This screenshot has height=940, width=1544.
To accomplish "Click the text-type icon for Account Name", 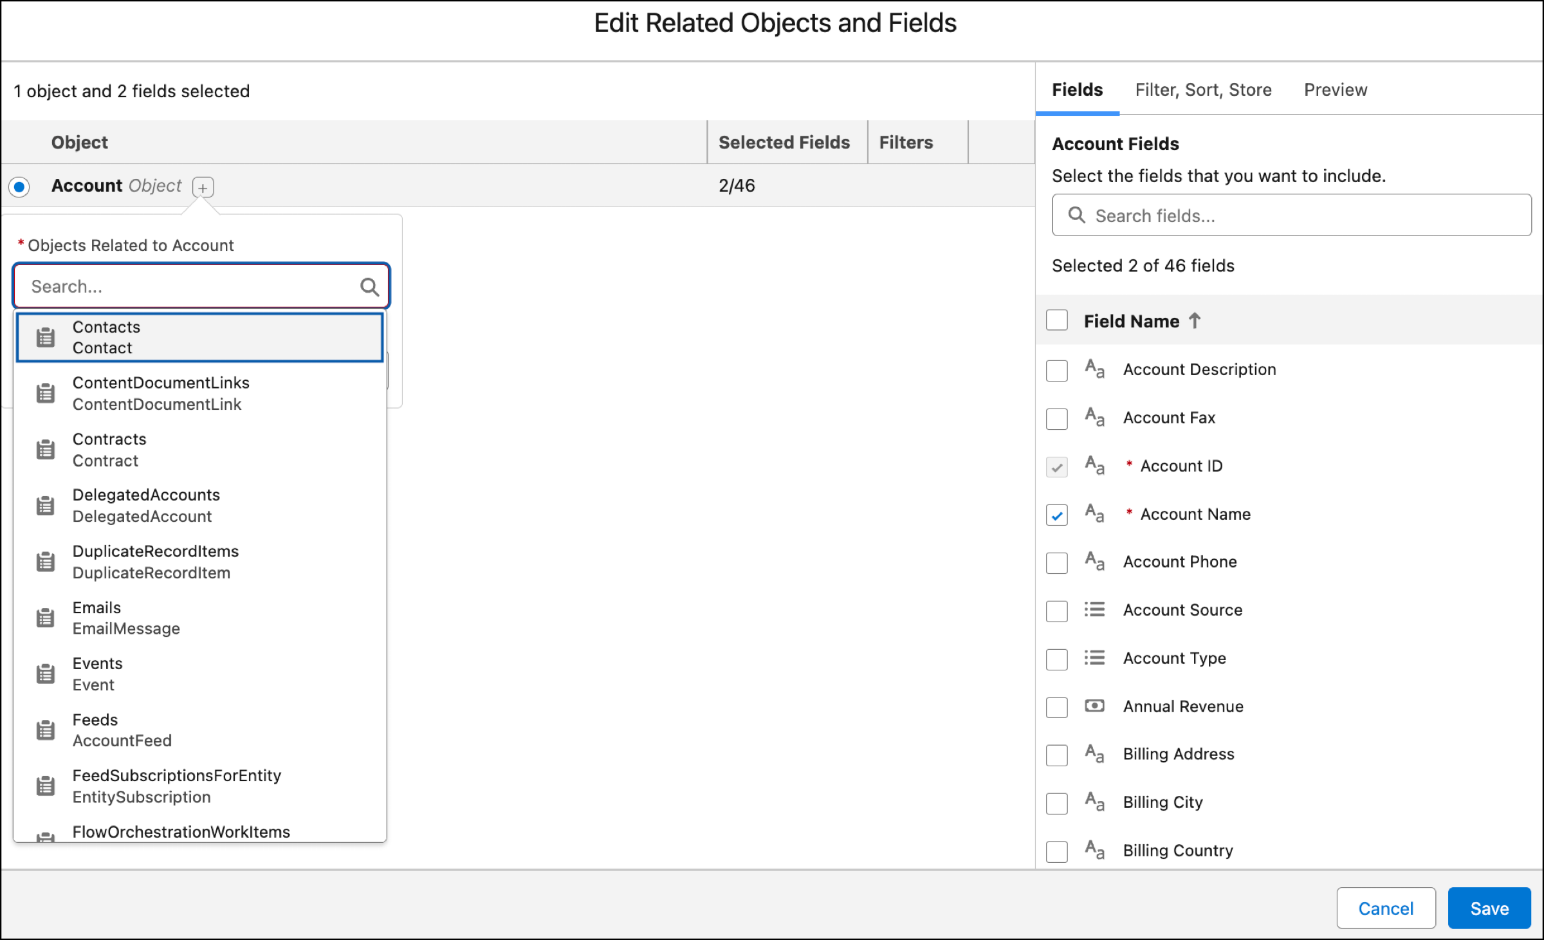I will pyautogui.click(x=1094, y=513).
